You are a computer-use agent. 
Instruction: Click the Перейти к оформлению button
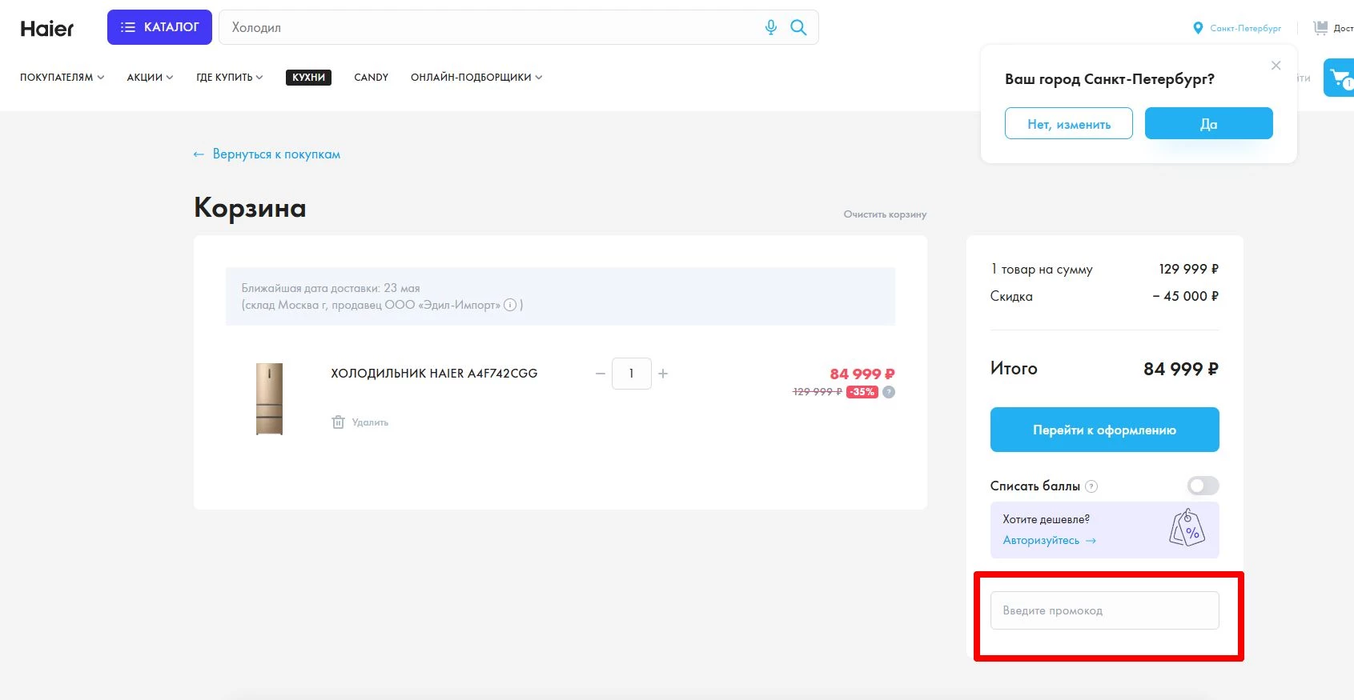[1104, 430]
